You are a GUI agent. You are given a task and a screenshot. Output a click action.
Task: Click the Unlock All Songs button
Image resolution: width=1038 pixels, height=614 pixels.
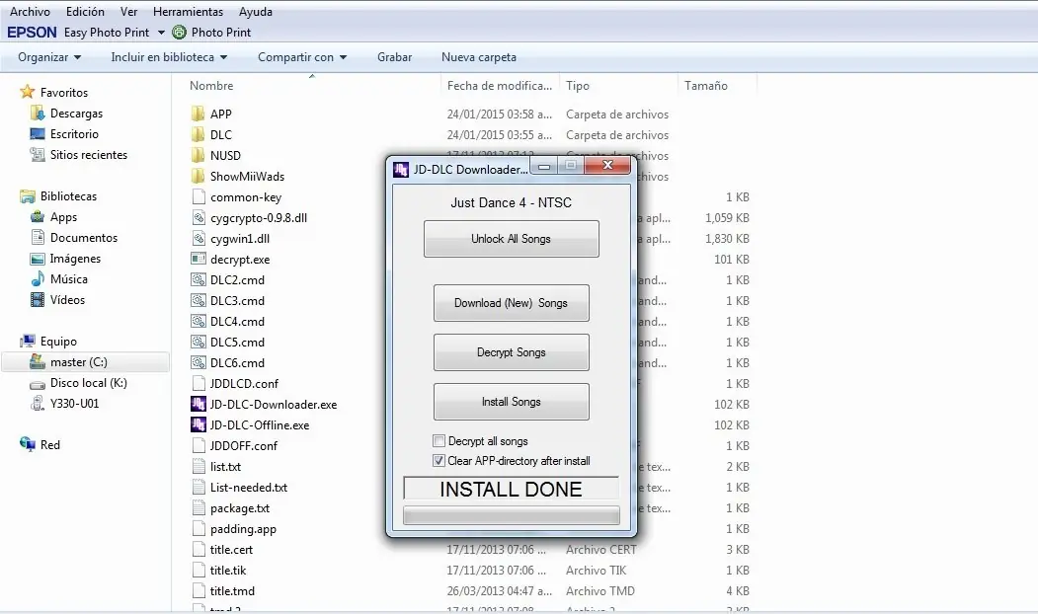coord(511,239)
